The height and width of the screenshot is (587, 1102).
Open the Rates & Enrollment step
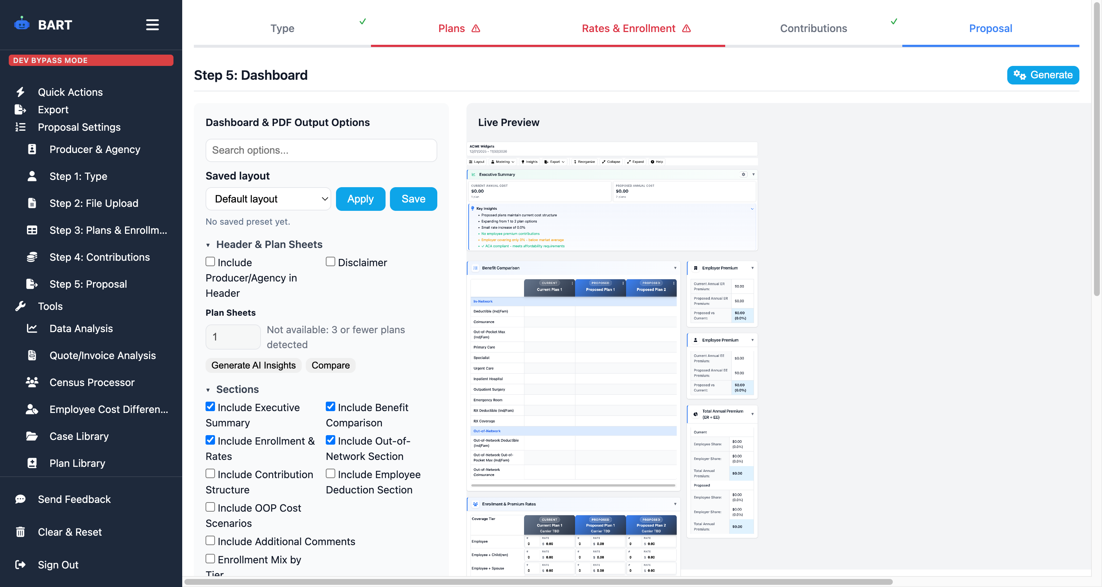point(628,28)
